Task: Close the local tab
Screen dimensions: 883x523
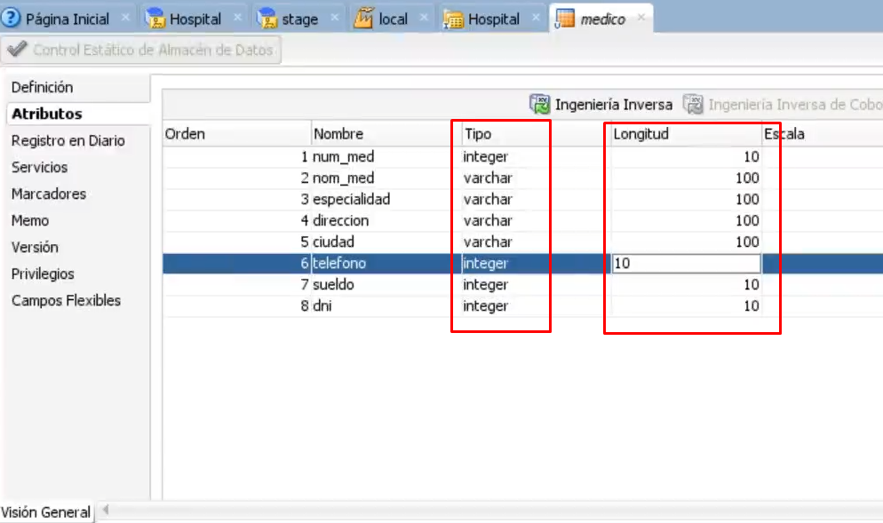Action: (x=424, y=18)
